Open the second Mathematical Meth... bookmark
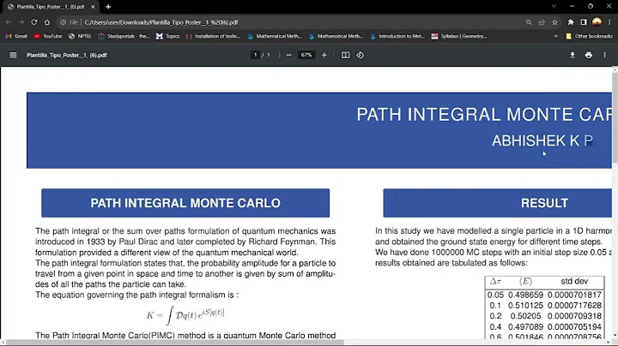The height and width of the screenshot is (346, 618). pyautogui.click(x=336, y=36)
